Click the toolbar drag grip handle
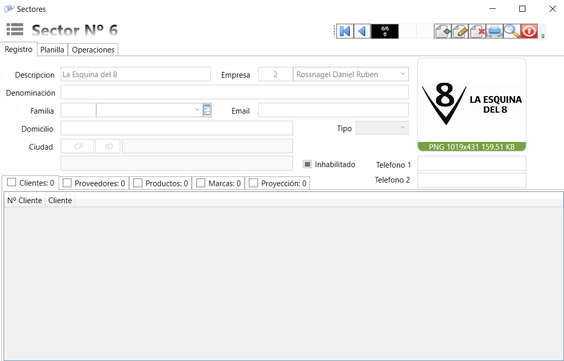 coord(334,31)
